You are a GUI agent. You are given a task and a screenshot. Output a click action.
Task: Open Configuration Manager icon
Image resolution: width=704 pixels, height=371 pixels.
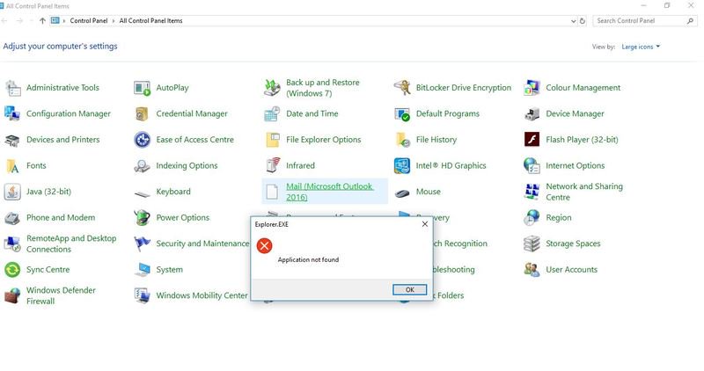(x=12, y=114)
